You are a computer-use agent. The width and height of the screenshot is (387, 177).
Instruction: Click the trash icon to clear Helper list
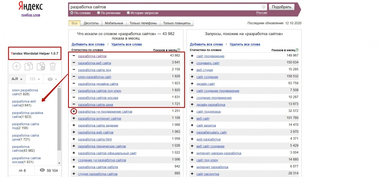pyautogui.click(x=53, y=67)
